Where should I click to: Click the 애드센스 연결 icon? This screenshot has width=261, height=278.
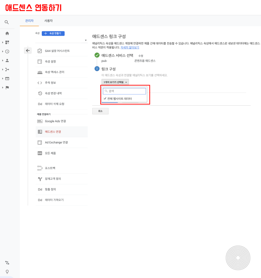click(x=40, y=132)
